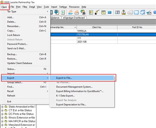Open the Client menu
Screen dimensions: 156x128
coord(4,7)
